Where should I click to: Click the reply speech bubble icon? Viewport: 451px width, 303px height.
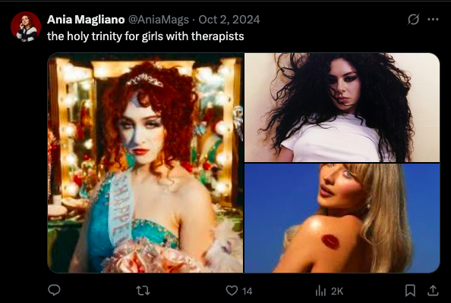pyautogui.click(x=54, y=290)
